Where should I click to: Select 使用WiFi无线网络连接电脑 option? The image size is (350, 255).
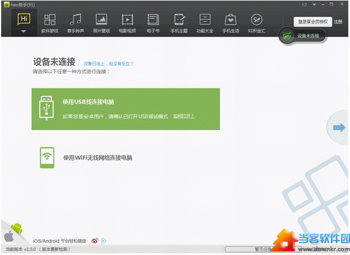98,158
